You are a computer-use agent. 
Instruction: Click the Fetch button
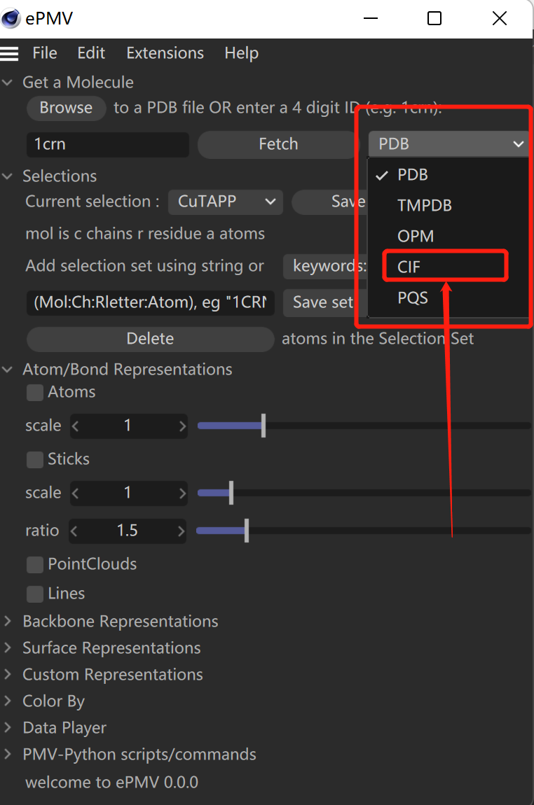tap(278, 144)
